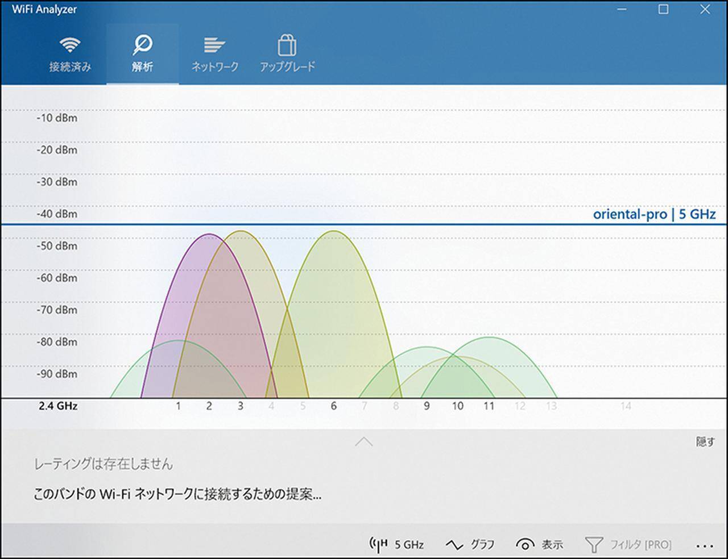This screenshot has height=559, width=728.
Task: Collapse the panel with the up chevron
Action: [364, 441]
